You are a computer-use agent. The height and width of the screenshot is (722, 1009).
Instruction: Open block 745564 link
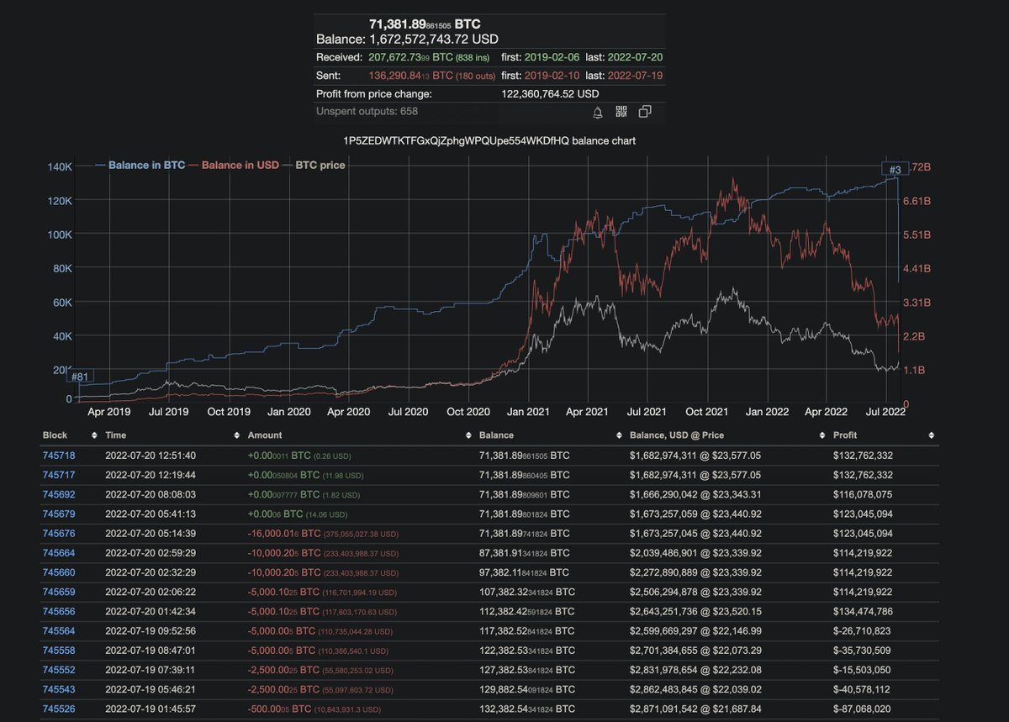(x=59, y=631)
